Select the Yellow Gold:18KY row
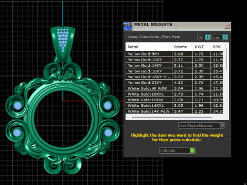Viewport: 247px width, 185px height. (x=174, y=71)
